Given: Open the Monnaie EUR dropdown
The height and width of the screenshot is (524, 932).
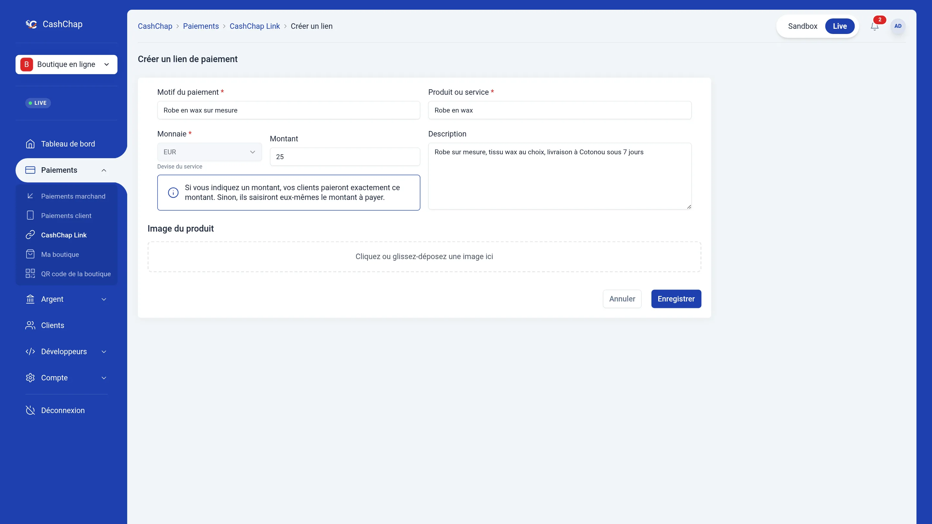Looking at the screenshot, I should [x=209, y=152].
